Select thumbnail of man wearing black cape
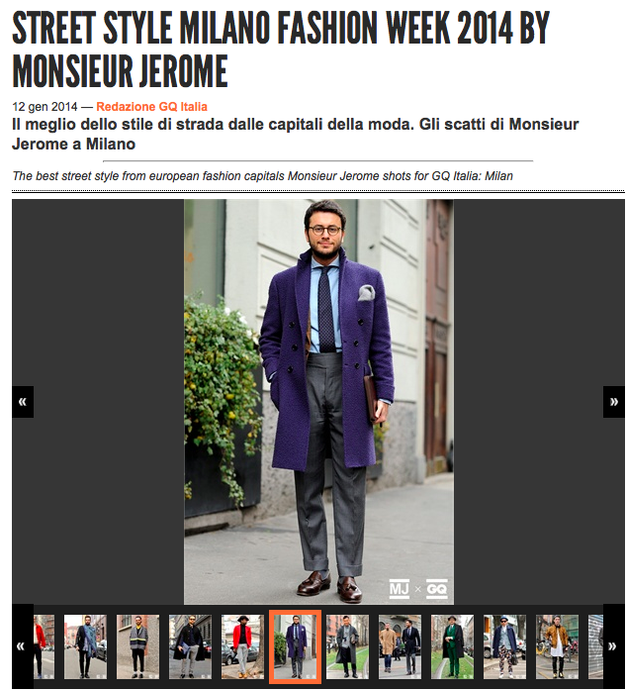Viewport: 627px width, 691px height. click(x=190, y=646)
